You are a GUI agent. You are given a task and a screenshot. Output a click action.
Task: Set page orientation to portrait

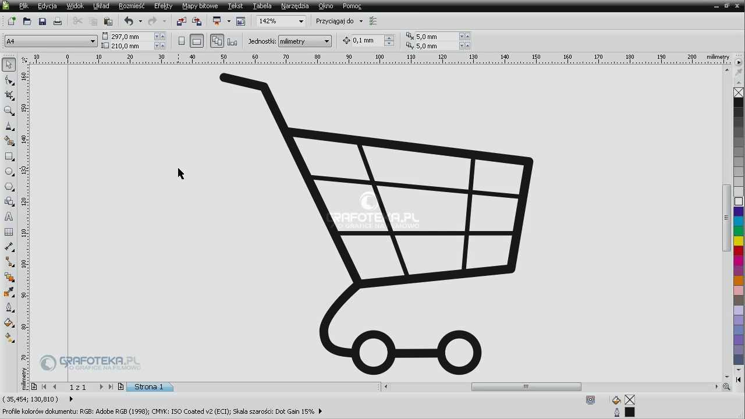click(182, 41)
